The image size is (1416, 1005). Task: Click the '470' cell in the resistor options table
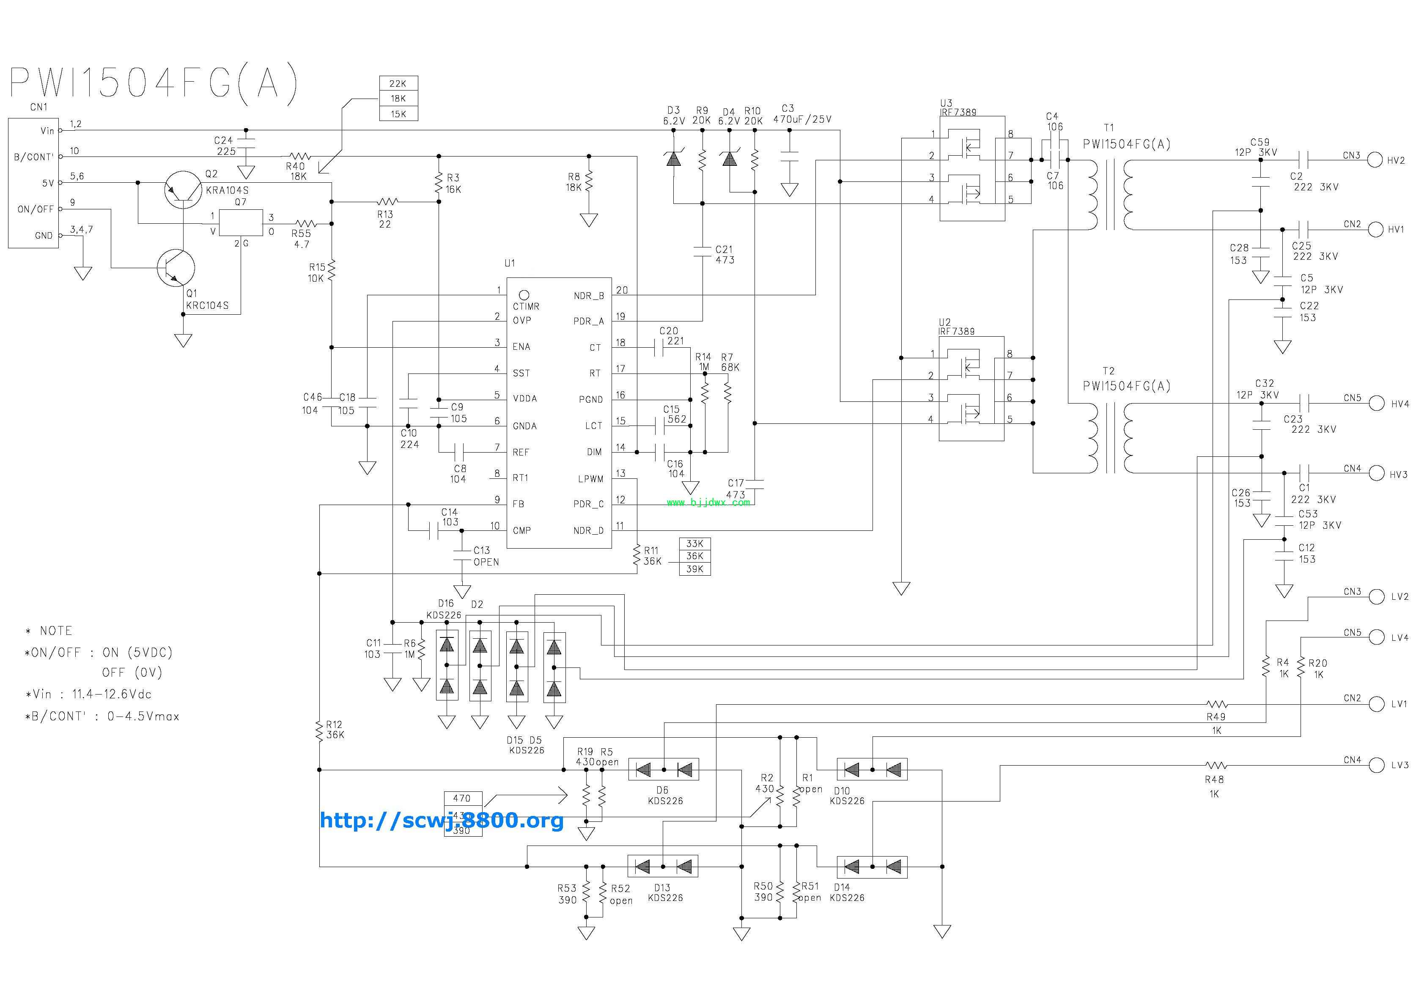coord(463,798)
